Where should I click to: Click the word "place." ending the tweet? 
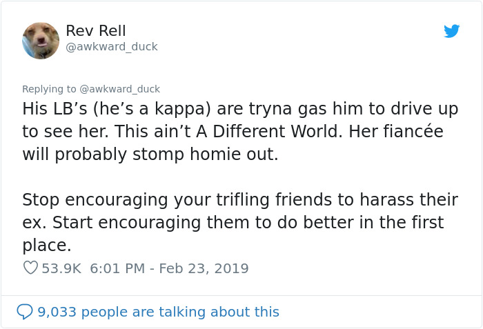click(47, 246)
